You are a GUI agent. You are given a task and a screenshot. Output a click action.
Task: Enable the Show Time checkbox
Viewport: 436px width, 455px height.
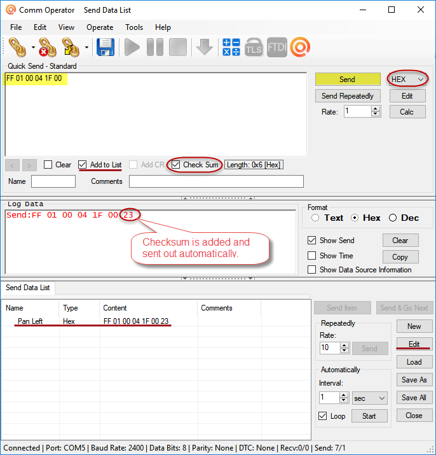pyautogui.click(x=311, y=256)
